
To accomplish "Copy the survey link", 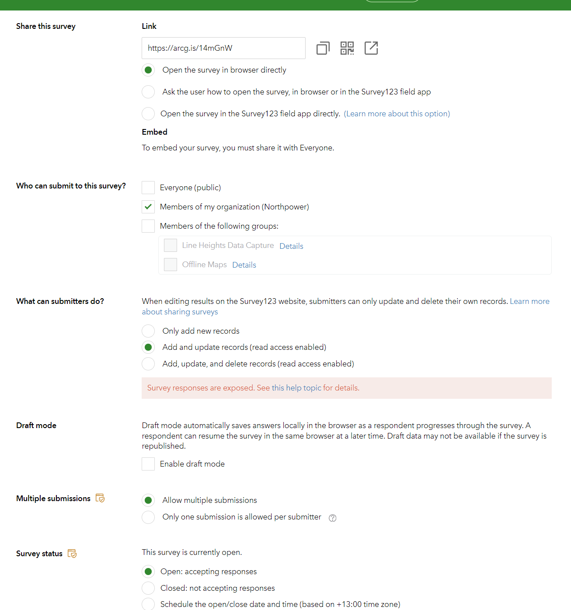I will 323,48.
